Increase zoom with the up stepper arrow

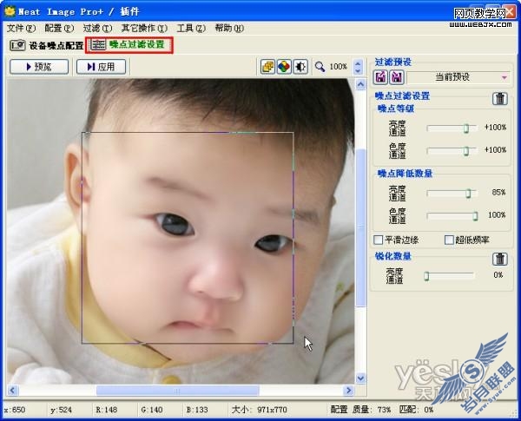(358, 63)
